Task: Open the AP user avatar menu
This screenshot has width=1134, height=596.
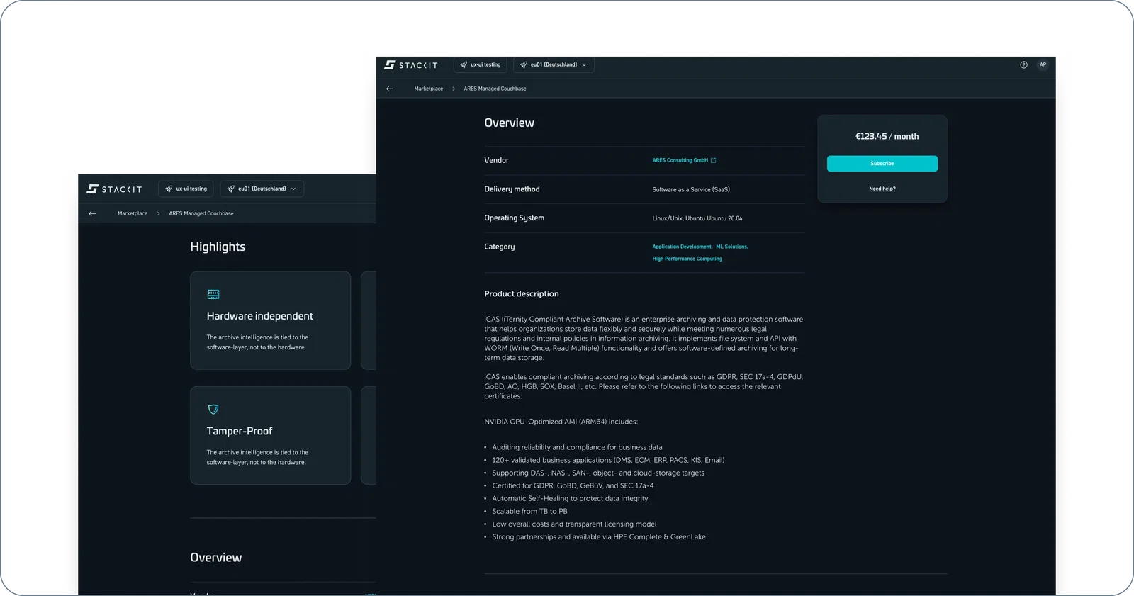Action: pos(1043,64)
